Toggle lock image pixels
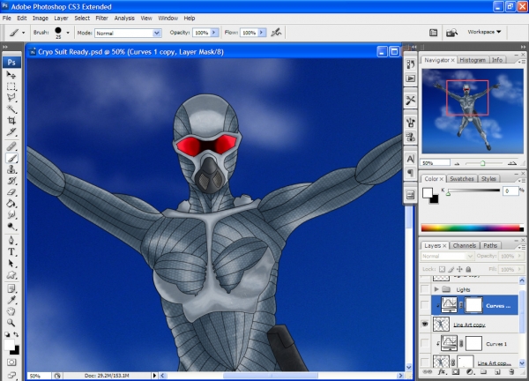This screenshot has width=529, height=381. 451,269
